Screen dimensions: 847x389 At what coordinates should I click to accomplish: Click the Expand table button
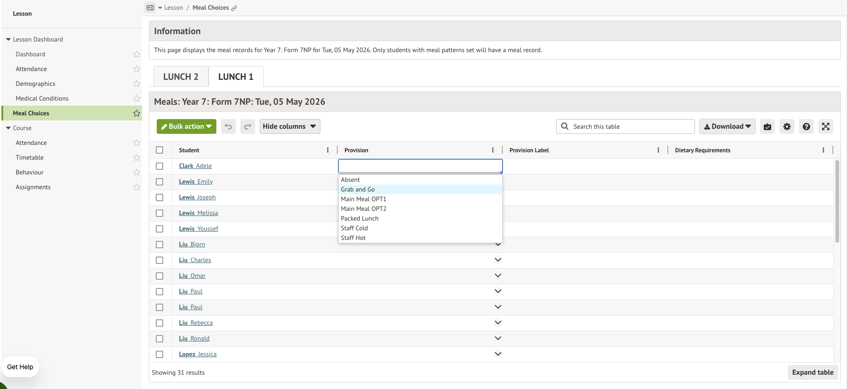point(813,372)
